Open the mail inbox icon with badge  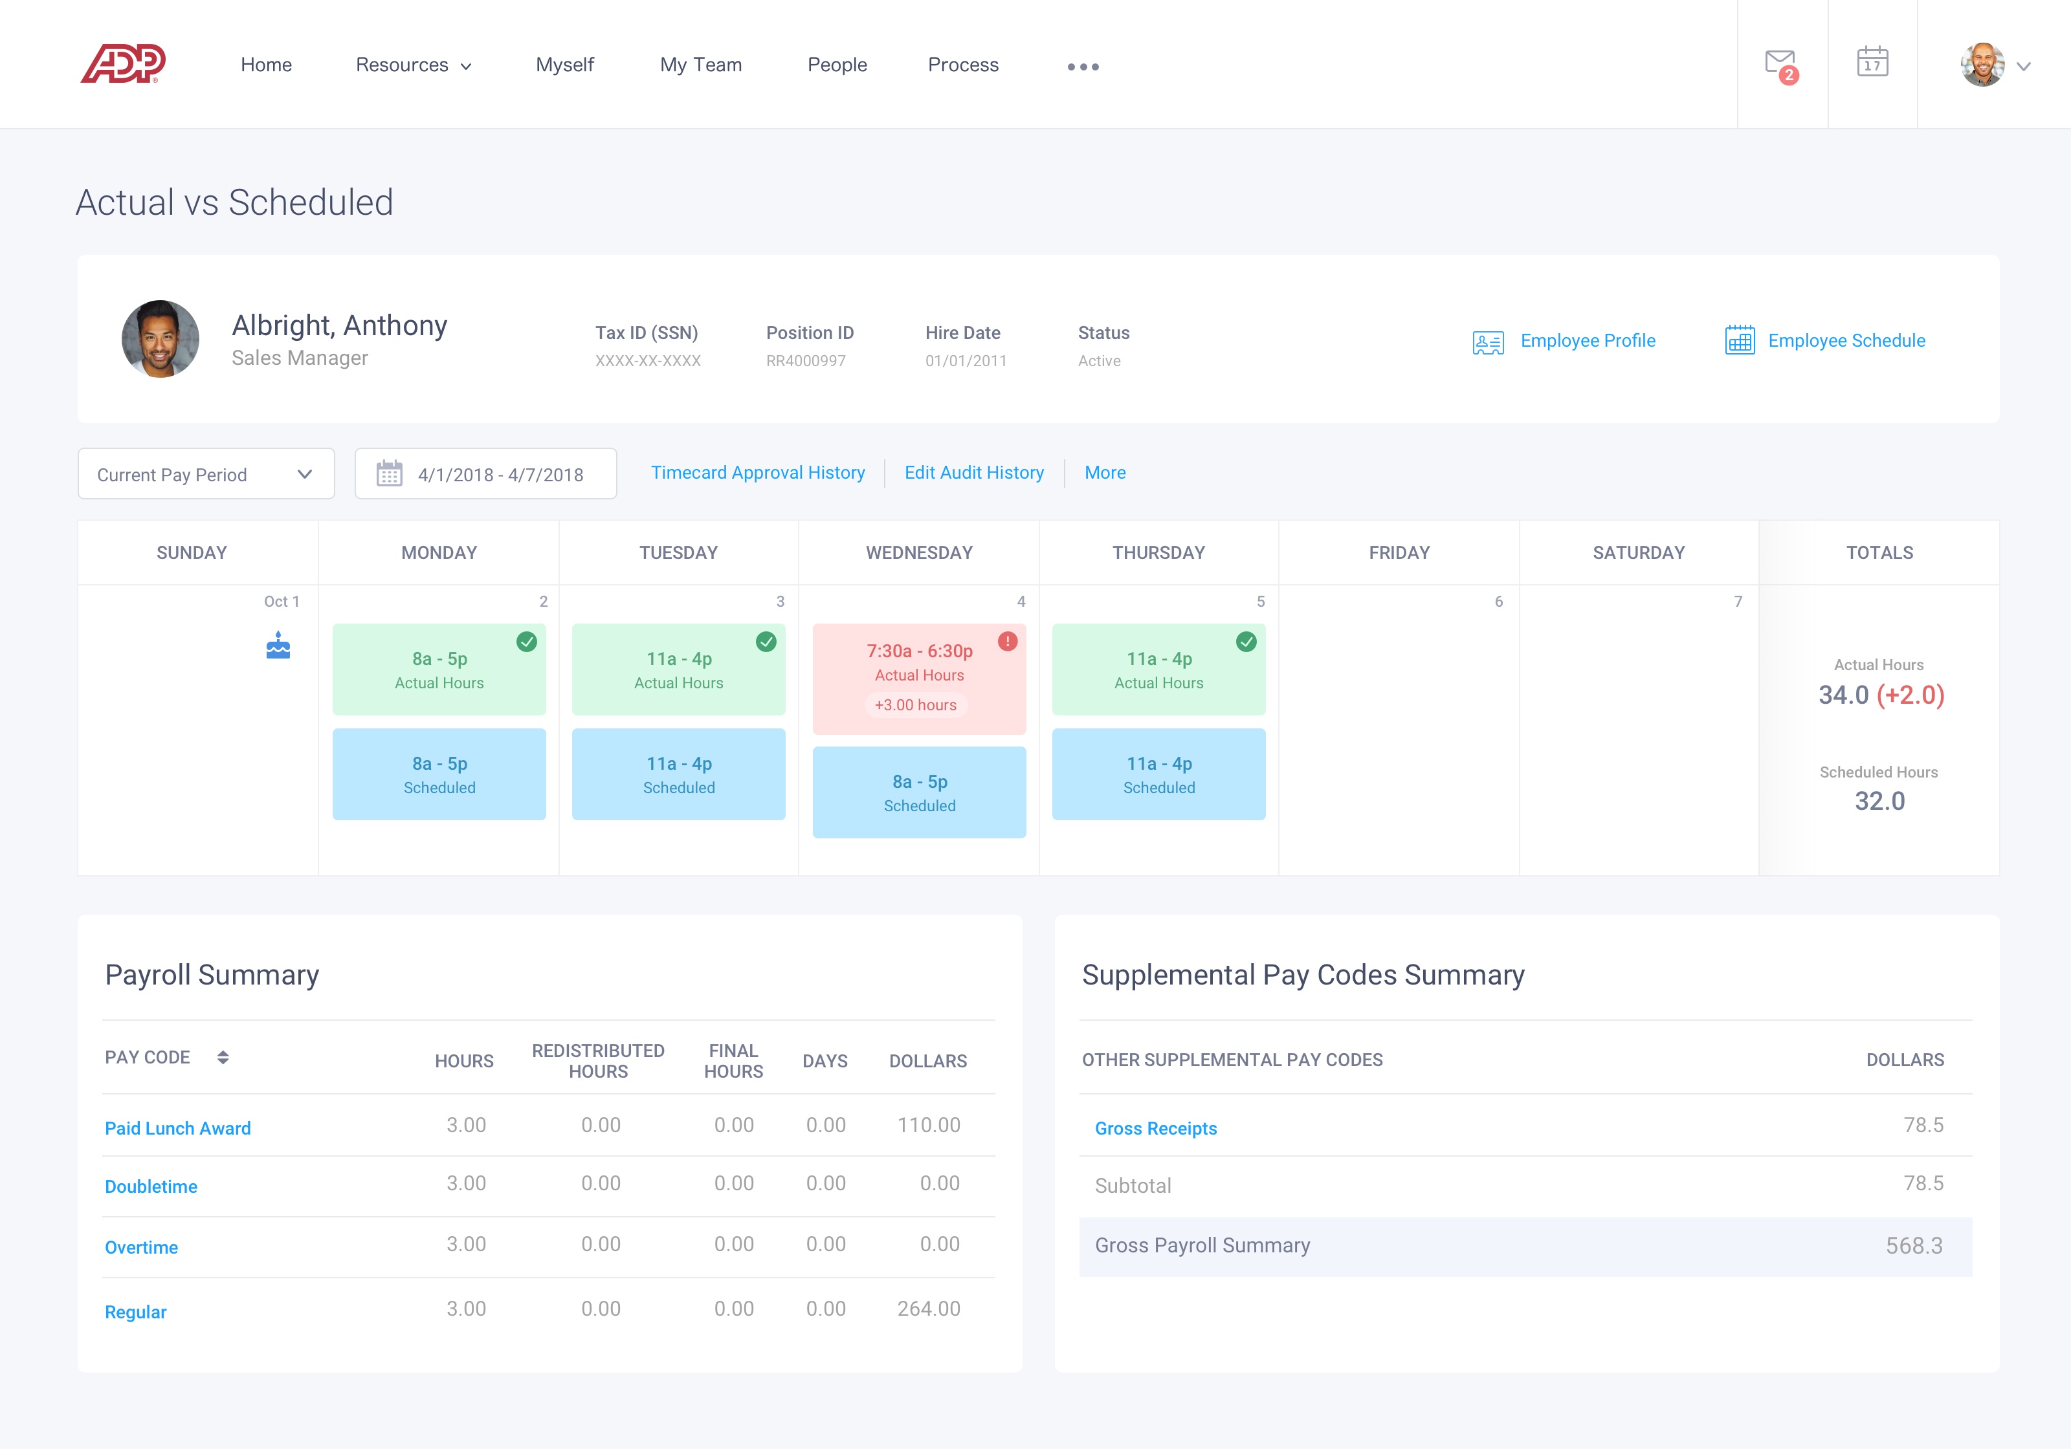point(1780,65)
